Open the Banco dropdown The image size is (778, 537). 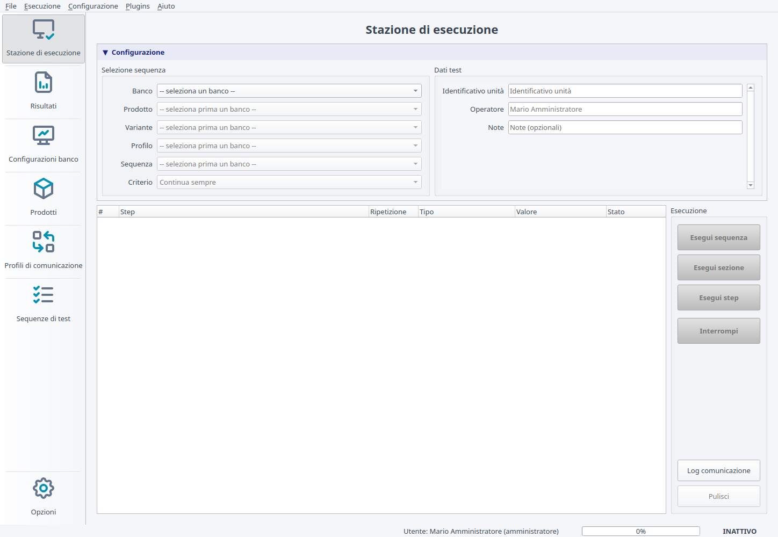click(289, 91)
